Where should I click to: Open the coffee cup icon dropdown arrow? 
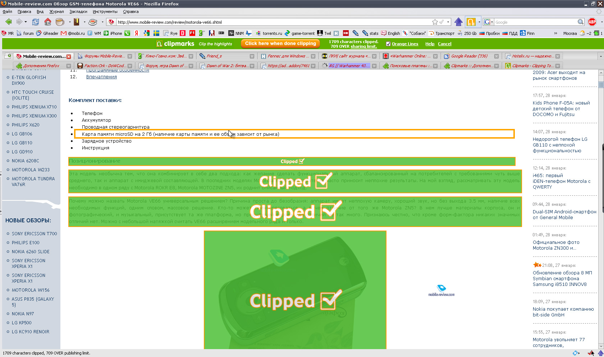pos(69,22)
